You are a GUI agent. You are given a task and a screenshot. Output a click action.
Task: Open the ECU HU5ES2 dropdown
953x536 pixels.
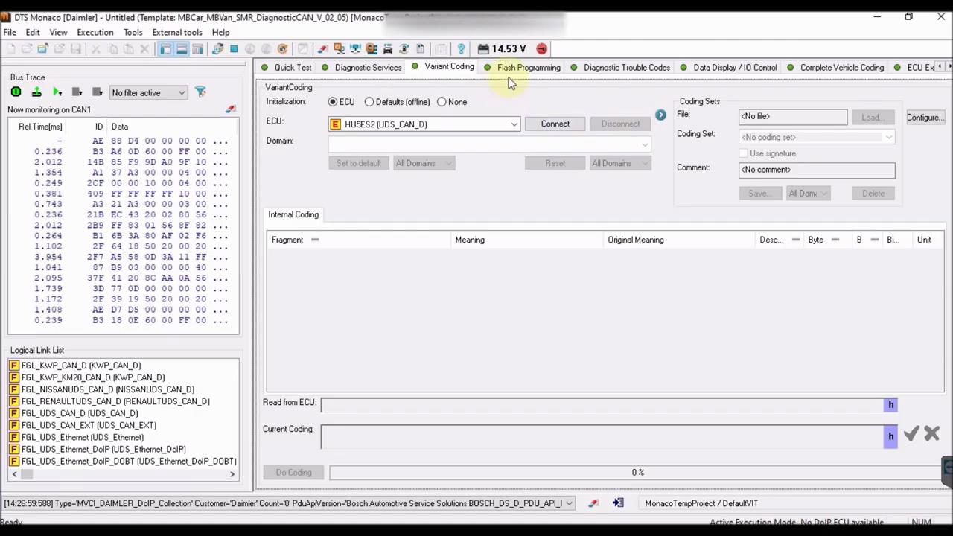pyautogui.click(x=424, y=124)
